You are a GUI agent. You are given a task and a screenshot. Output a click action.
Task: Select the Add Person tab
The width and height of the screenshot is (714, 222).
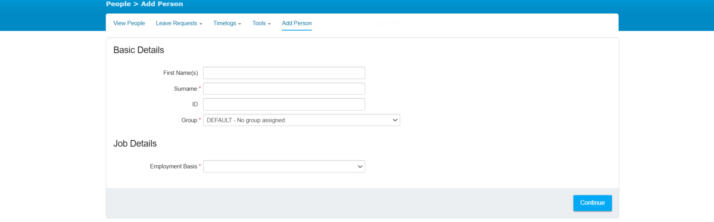coord(297,23)
